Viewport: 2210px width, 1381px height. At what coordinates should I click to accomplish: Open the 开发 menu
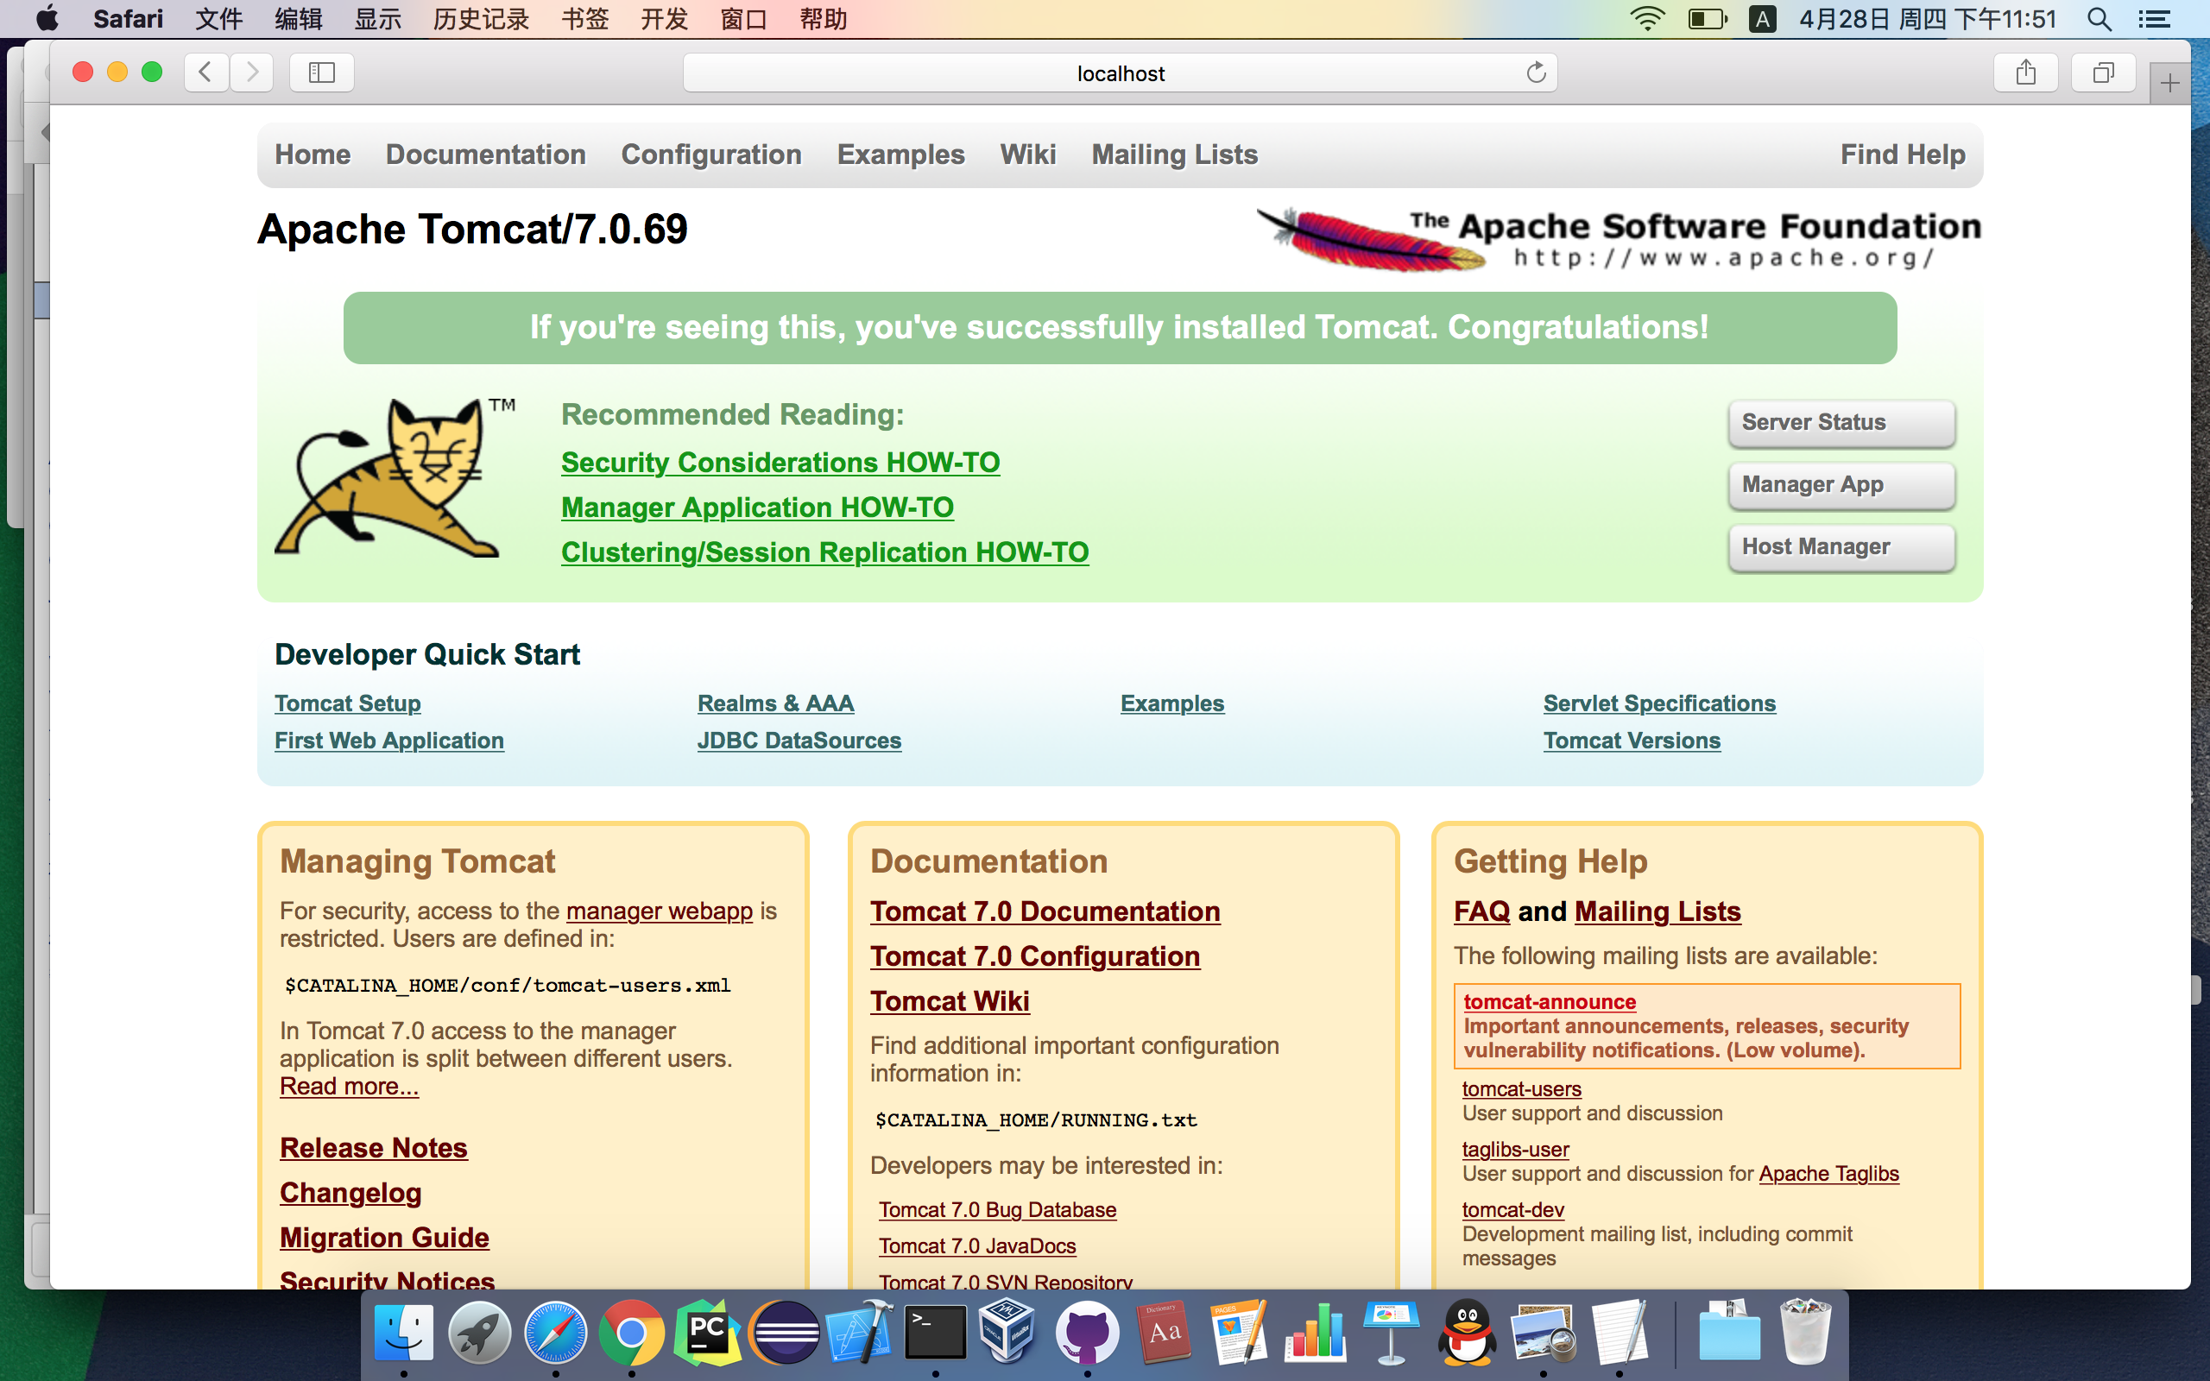(664, 18)
